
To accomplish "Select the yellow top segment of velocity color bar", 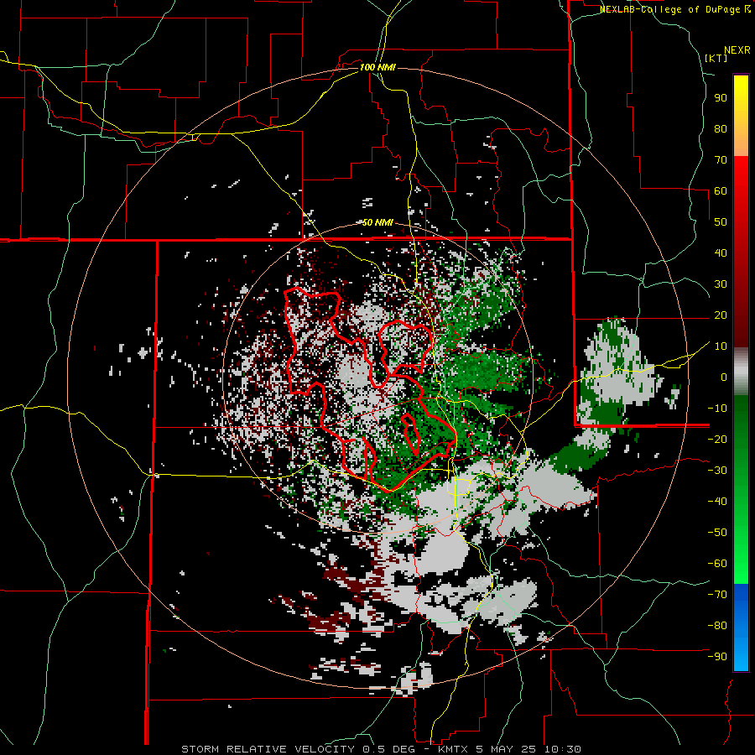I will (x=741, y=115).
